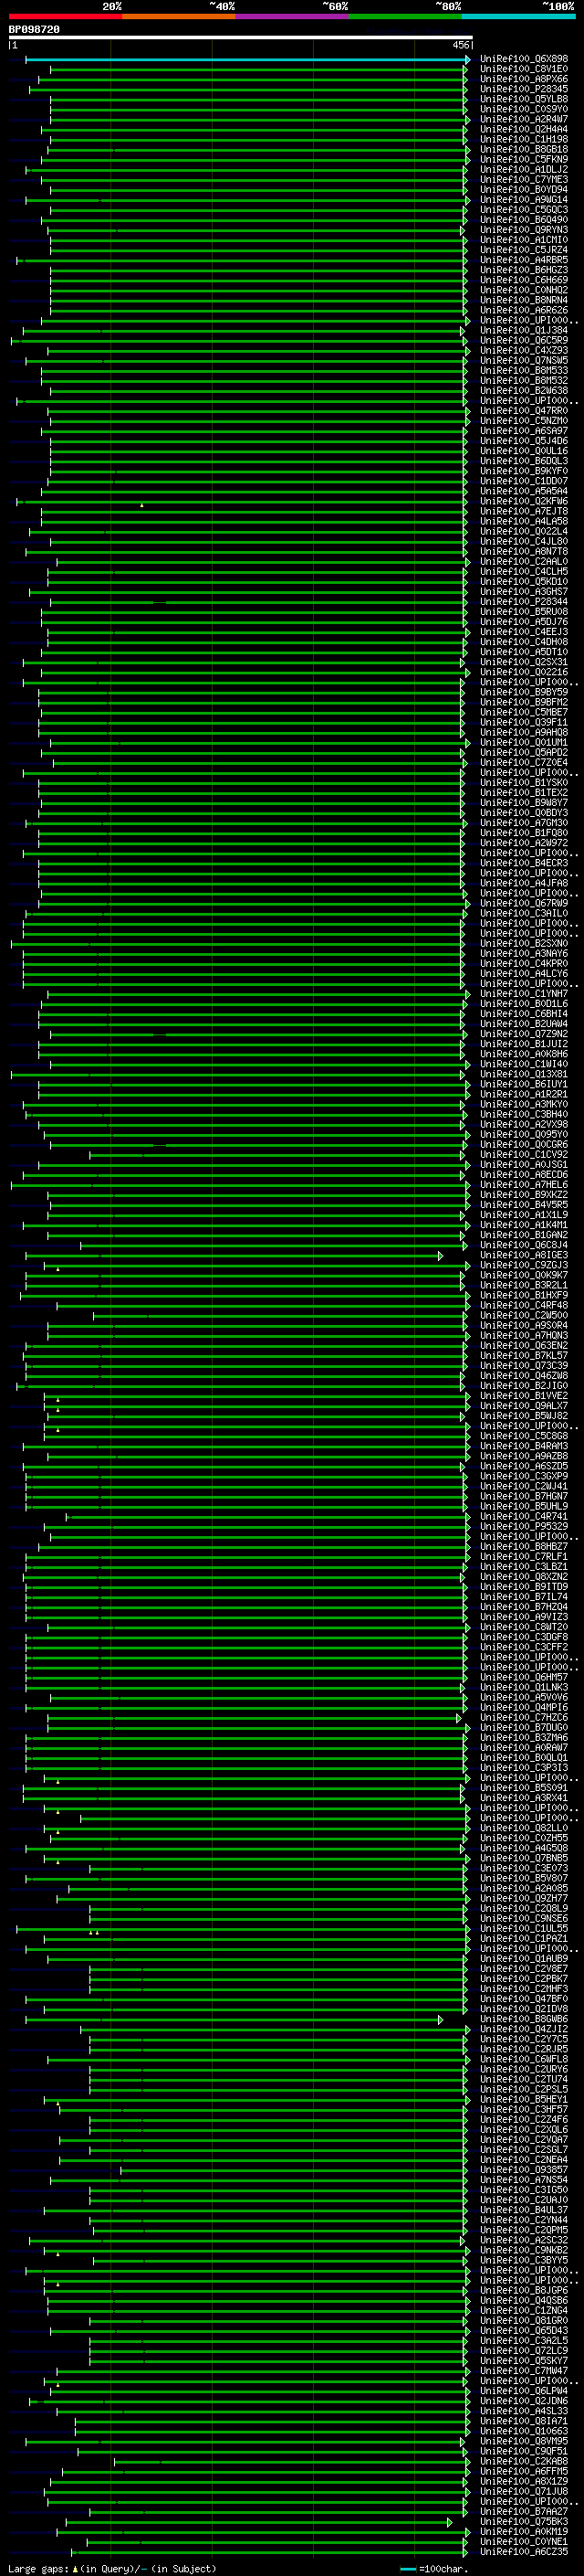Select hit UniRef100_Q5YLB8

click(x=524, y=99)
